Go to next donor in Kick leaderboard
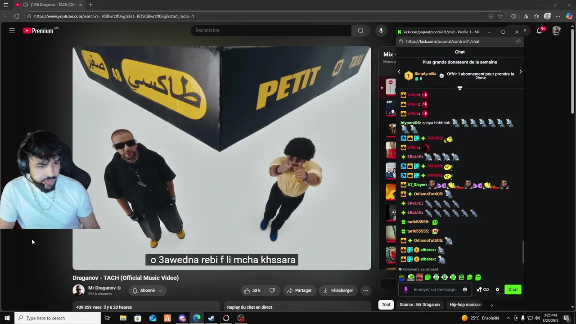Image resolution: width=576 pixels, height=324 pixels. pos(521,72)
